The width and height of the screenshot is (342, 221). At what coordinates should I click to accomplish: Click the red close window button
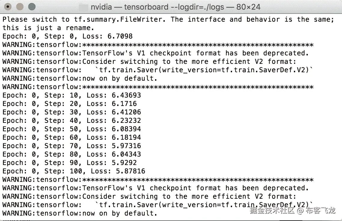(x=8, y=6)
